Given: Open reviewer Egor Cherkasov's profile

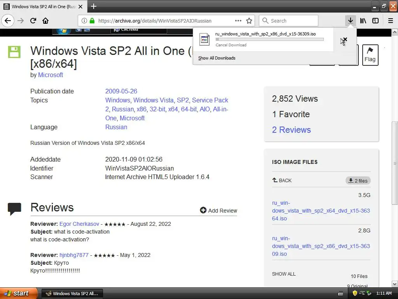Looking at the screenshot, I should coord(79,224).
